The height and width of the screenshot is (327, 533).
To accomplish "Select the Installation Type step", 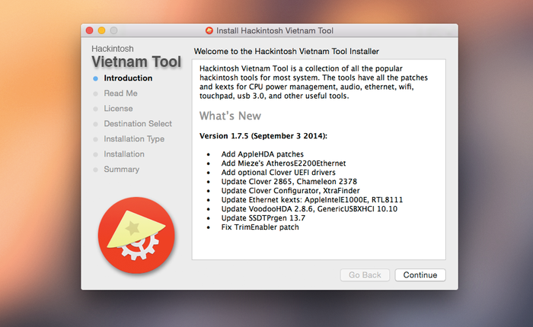I will (x=134, y=139).
